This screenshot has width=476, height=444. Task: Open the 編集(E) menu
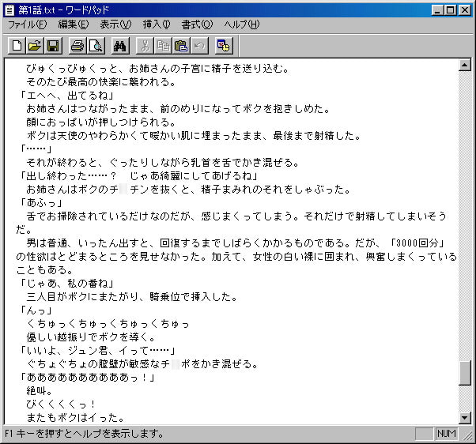(x=74, y=24)
